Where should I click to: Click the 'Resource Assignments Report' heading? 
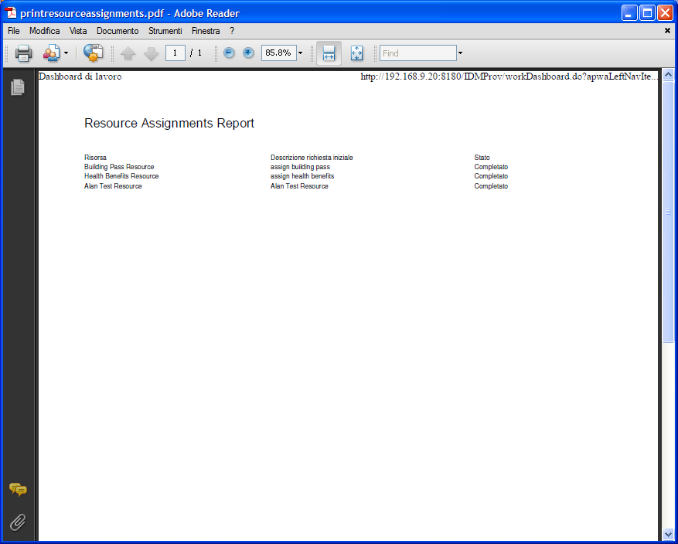[x=169, y=123]
